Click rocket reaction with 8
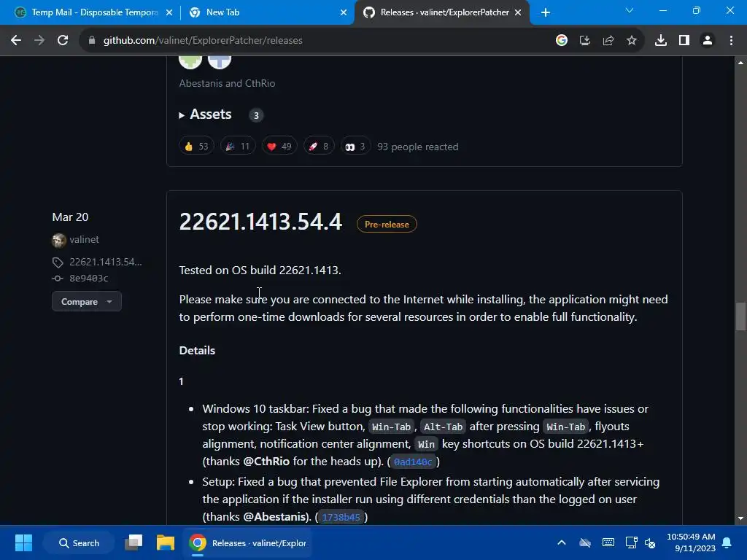 click(x=319, y=146)
